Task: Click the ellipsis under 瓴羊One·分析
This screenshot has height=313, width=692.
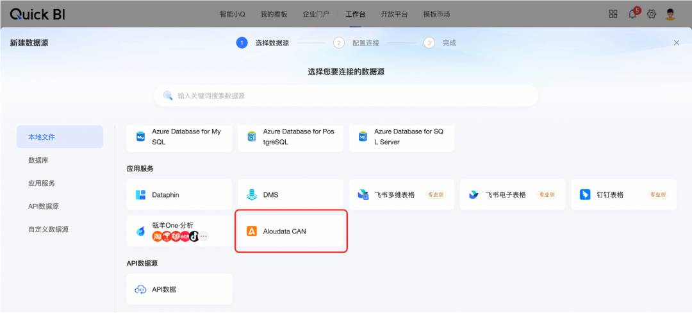Action: point(204,236)
